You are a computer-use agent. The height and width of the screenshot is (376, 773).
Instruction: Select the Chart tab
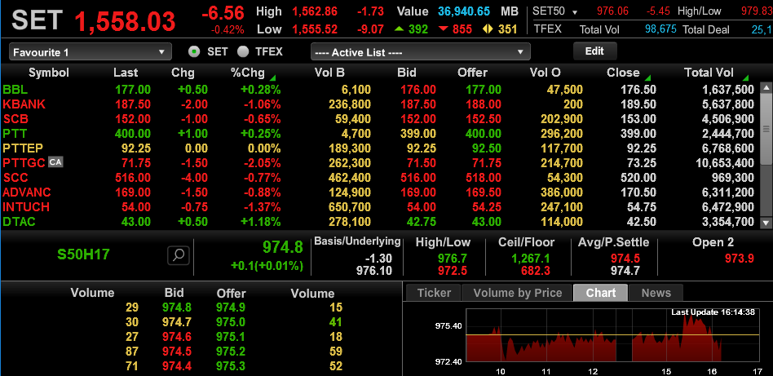pos(600,293)
